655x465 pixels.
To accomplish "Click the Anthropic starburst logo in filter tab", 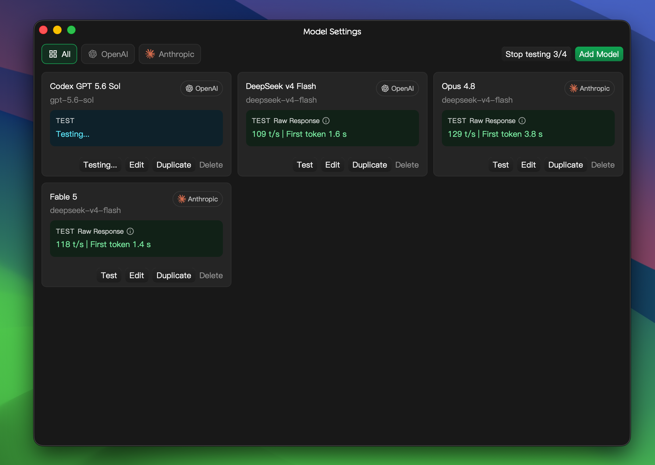I will tap(150, 54).
